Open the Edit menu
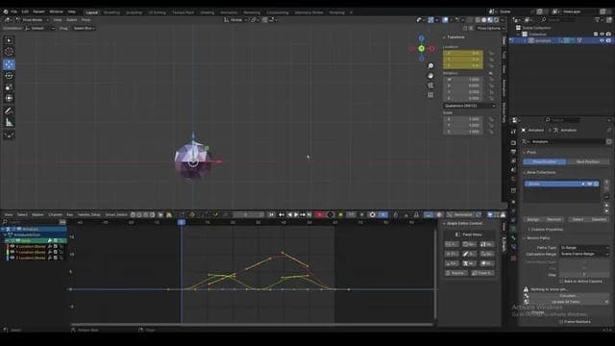 click(25, 12)
